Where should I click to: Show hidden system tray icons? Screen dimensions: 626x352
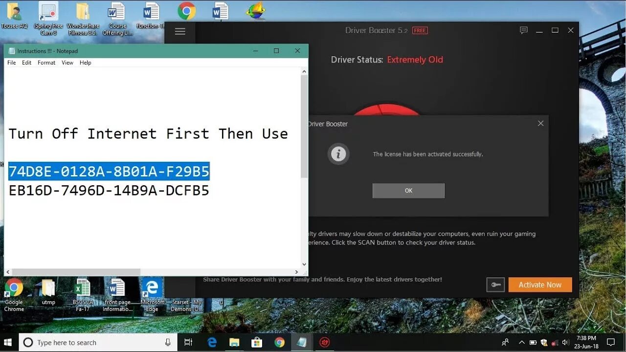coord(521,342)
